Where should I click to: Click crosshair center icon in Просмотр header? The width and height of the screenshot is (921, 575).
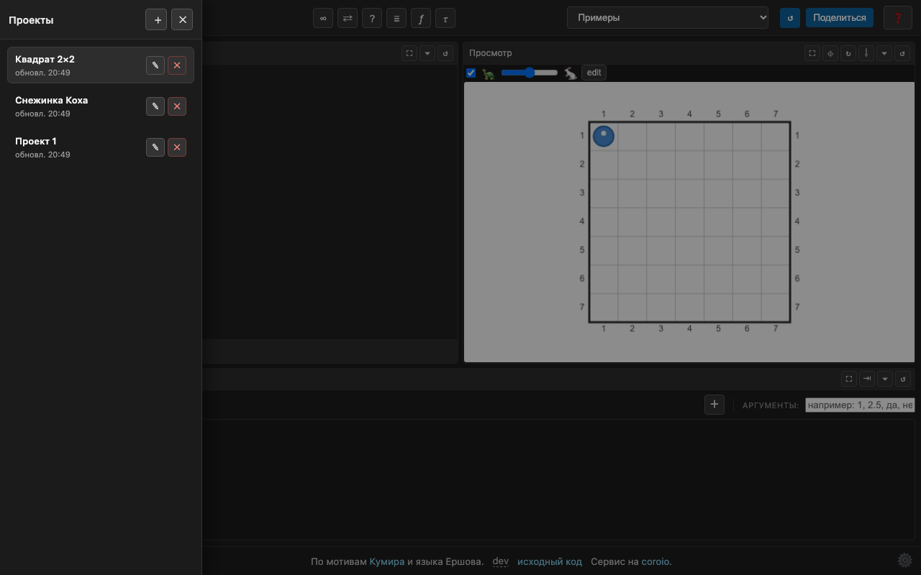point(830,53)
